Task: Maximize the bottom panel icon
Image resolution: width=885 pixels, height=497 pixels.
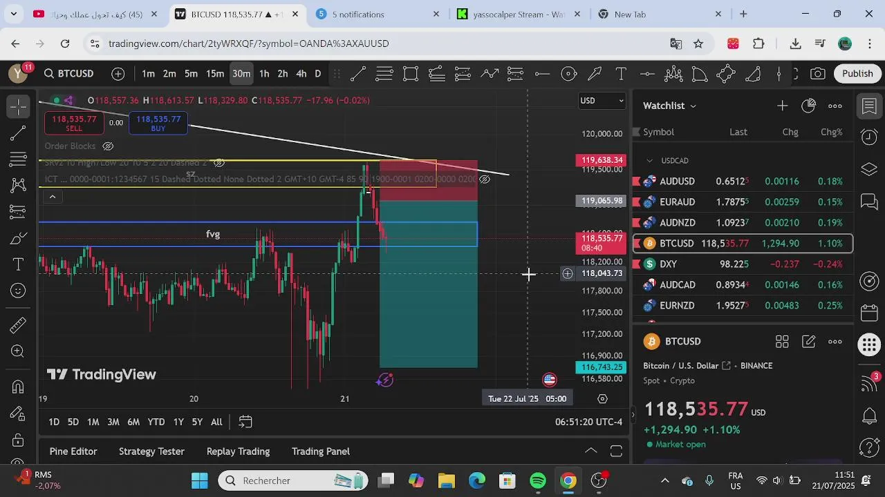Action: click(616, 451)
